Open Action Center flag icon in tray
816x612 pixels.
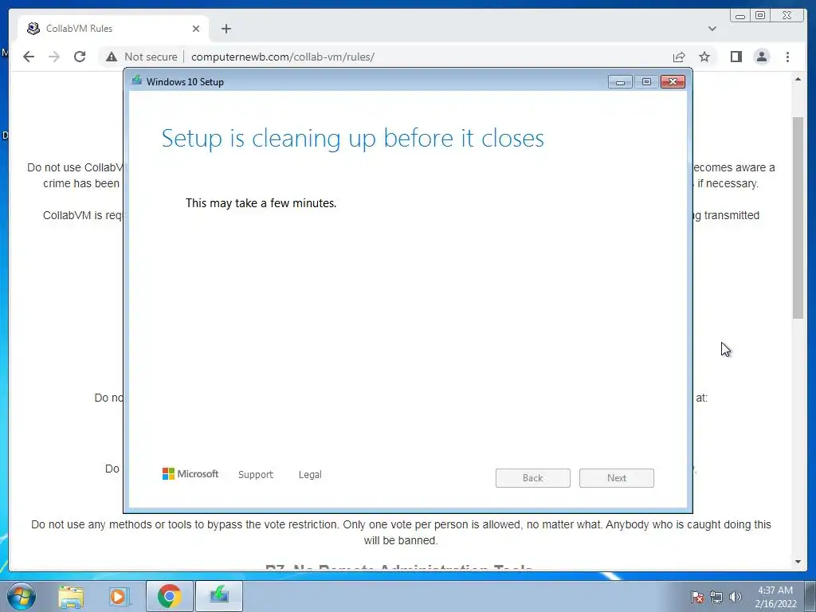tap(696, 597)
